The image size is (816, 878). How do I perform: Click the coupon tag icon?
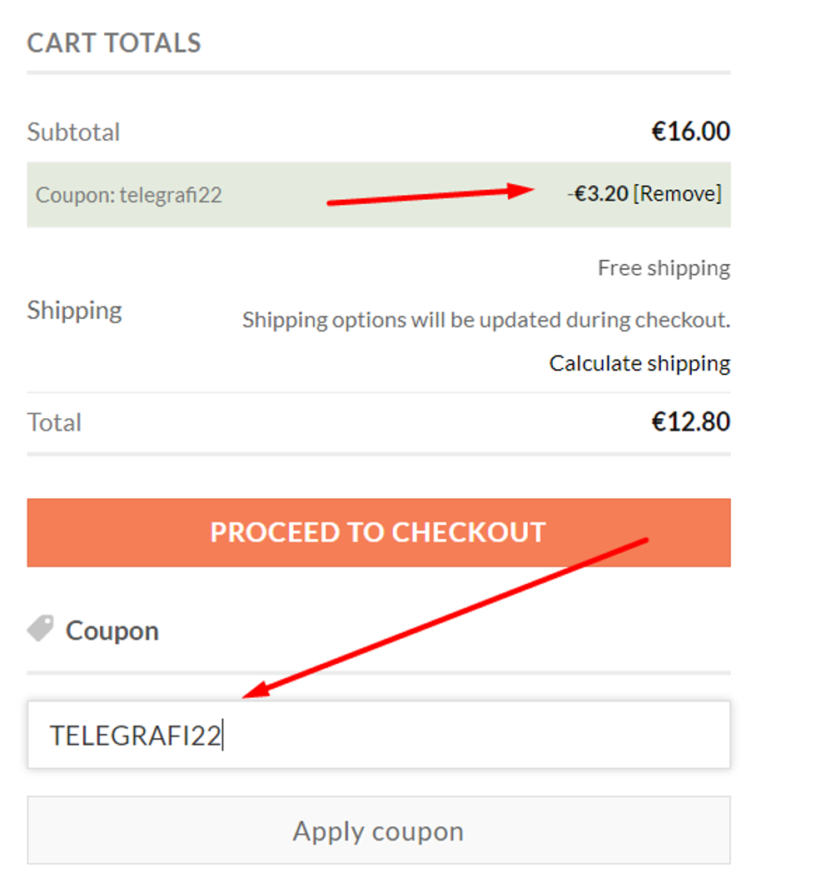pyautogui.click(x=40, y=629)
